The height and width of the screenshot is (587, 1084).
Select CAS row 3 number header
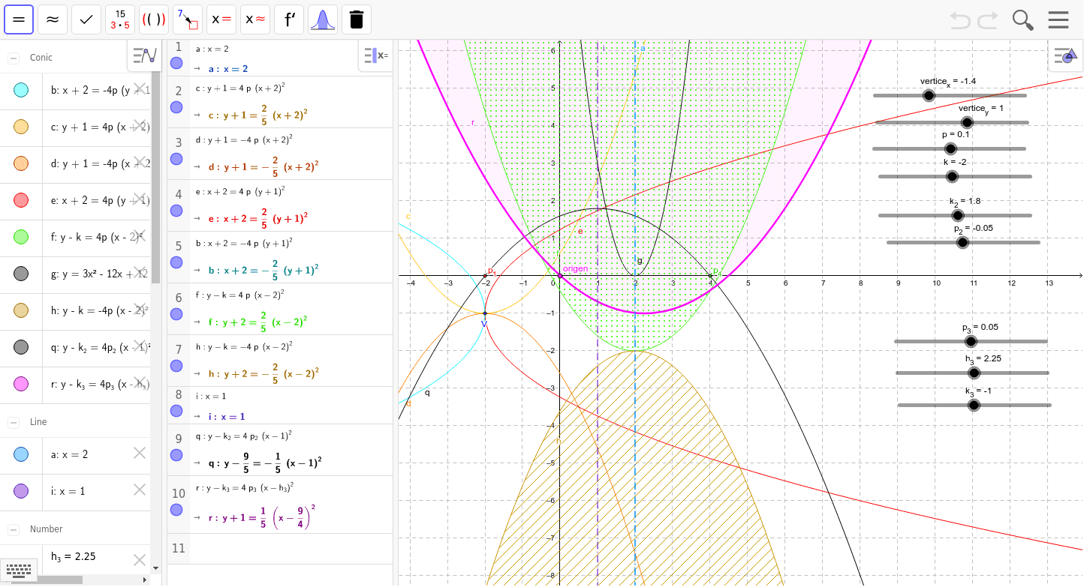pyautogui.click(x=178, y=142)
